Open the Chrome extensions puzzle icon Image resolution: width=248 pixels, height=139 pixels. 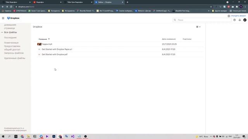[237, 7]
